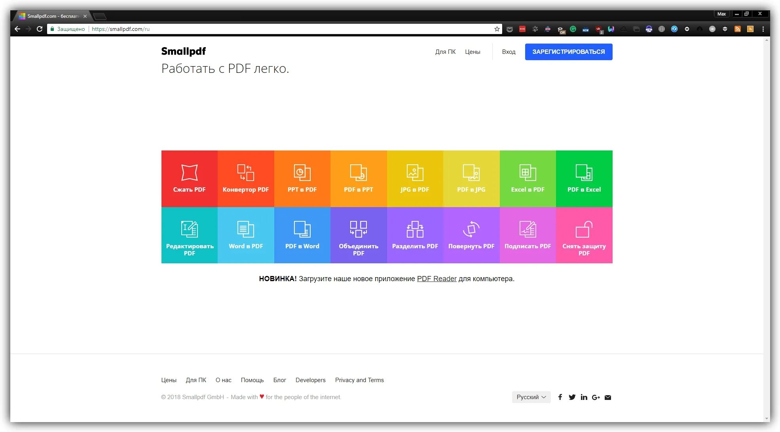Choose the PDF в Excel tile
This screenshot has width=780, height=432.
point(584,179)
